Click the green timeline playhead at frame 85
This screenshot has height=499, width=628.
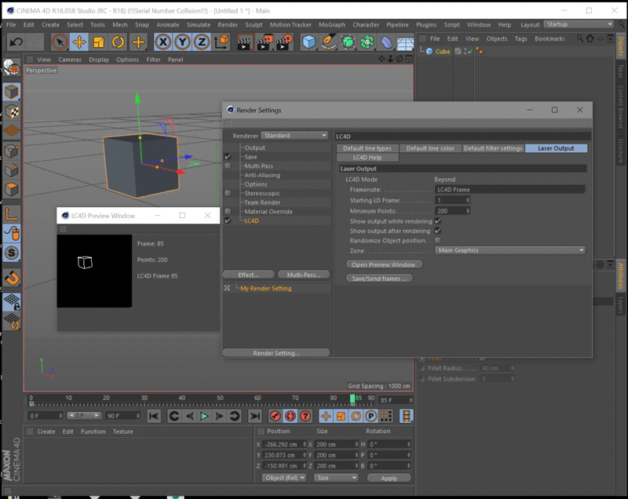[352, 399]
